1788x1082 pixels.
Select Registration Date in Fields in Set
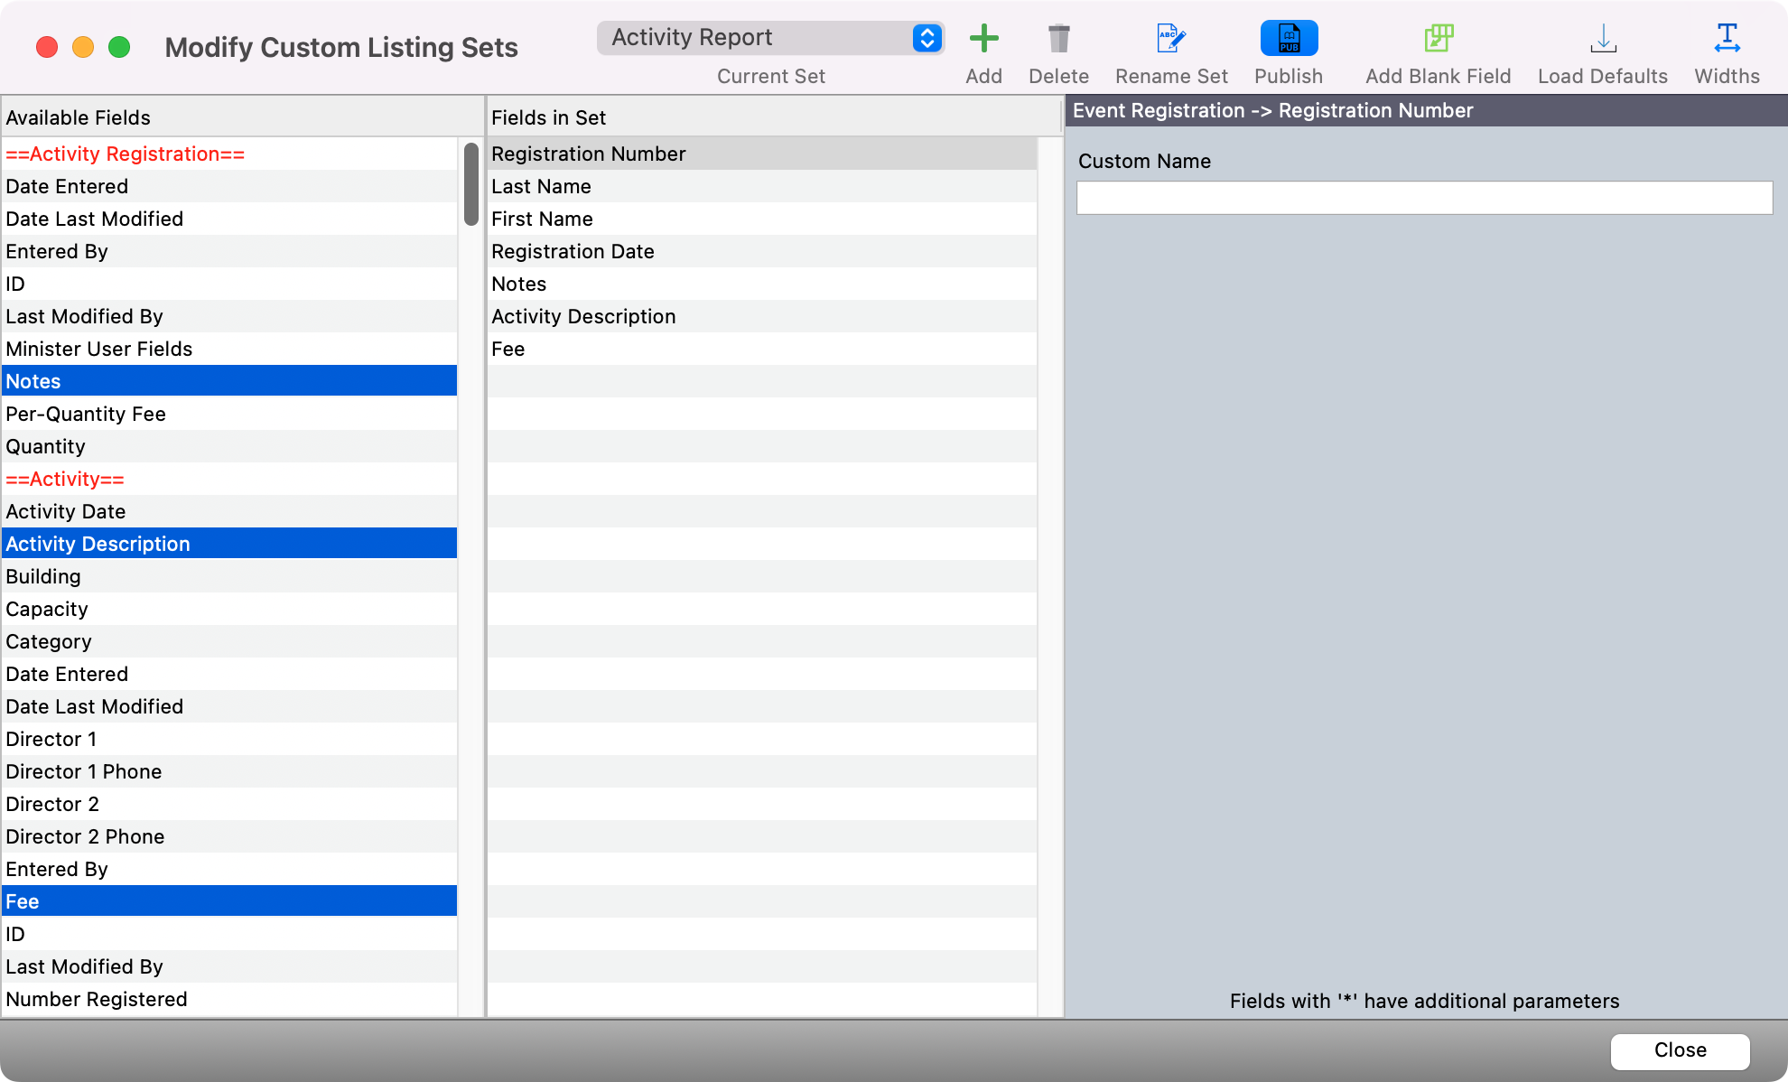tap(573, 252)
